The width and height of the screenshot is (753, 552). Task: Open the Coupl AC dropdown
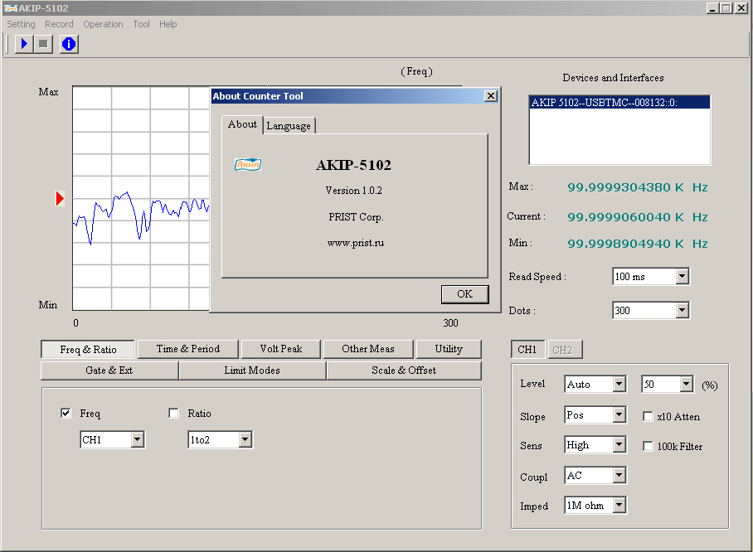[619, 476]
